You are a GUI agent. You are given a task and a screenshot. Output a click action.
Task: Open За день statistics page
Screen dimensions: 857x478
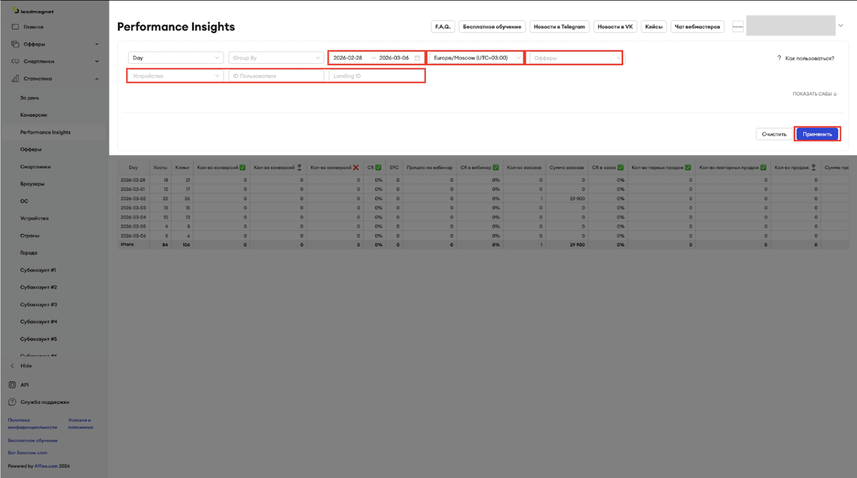pos(30,98)
